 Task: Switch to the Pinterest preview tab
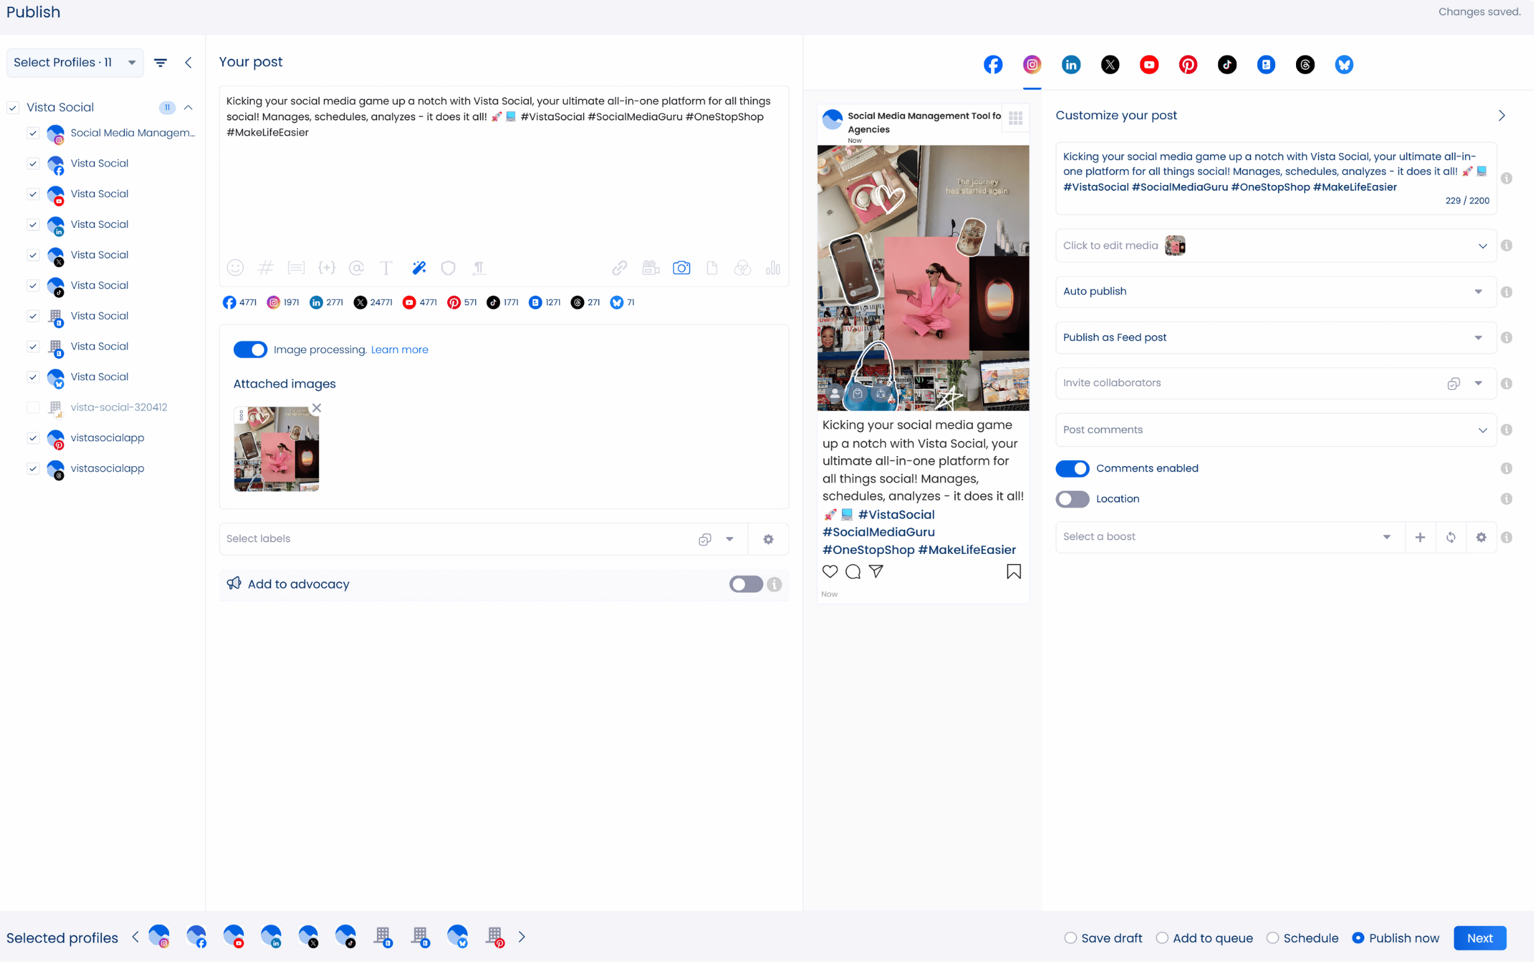(x=1188, y=64)
